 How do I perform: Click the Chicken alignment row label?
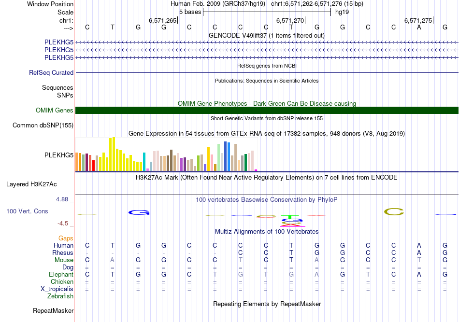[62, 281]
